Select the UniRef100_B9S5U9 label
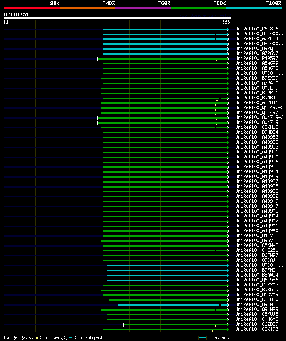Image resolution: width=286 pixels, height=341 pixels. click(257, 290)
